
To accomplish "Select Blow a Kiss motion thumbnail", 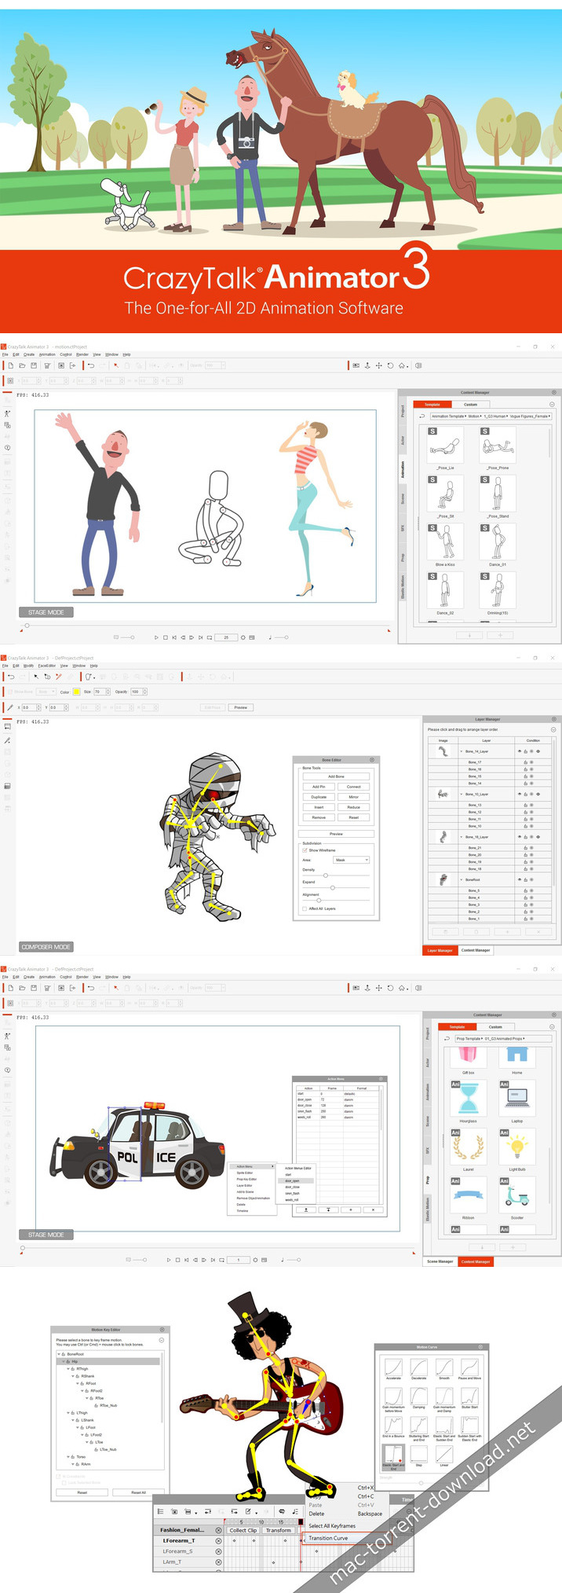I will (445, 542).
